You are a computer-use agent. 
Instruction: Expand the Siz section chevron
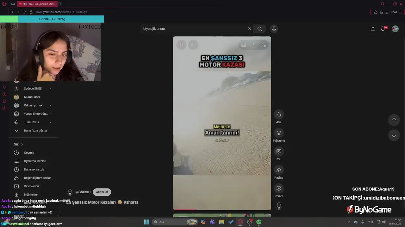click(x=22, y=144)
